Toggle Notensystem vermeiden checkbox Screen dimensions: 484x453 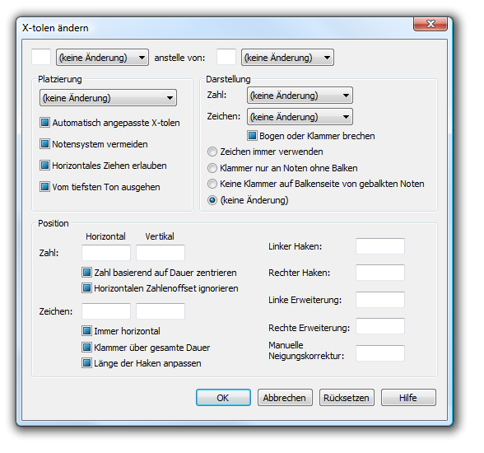(44, 144)
